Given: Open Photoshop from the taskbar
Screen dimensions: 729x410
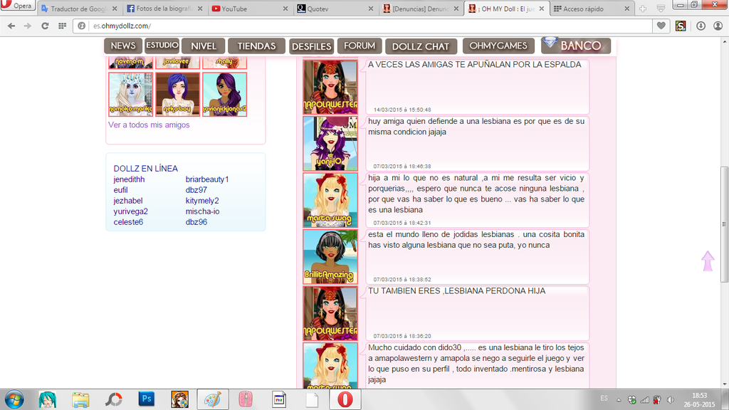Looking at the screenshot, I should click(147, 399).
